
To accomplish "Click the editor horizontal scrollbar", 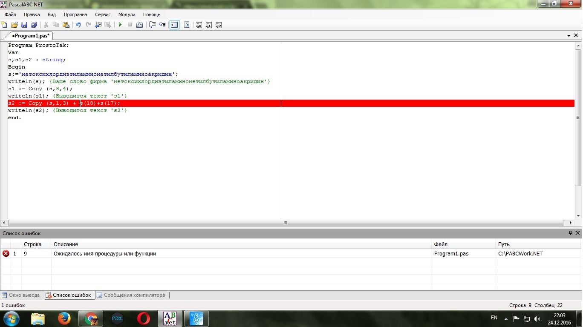I will coord(286,223).
